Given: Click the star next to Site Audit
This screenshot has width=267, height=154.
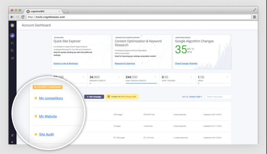Looking at the screenshot, I should point(36,134).
